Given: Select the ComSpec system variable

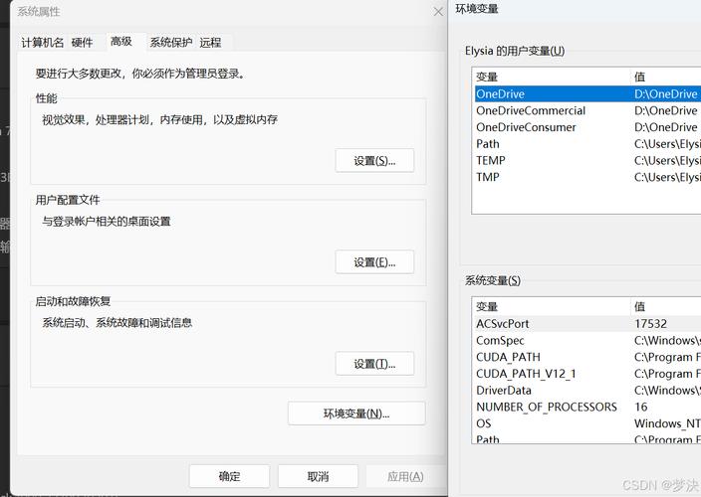Looking at the screenshot, I should (x=587, y=340).
